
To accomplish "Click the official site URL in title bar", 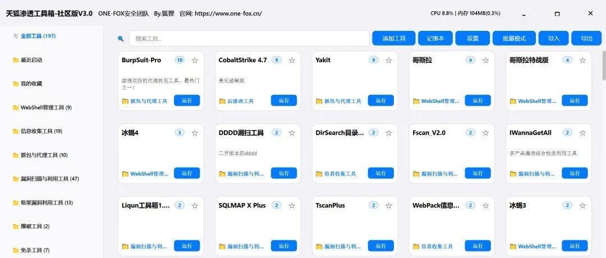I will (x=228, y=13).
